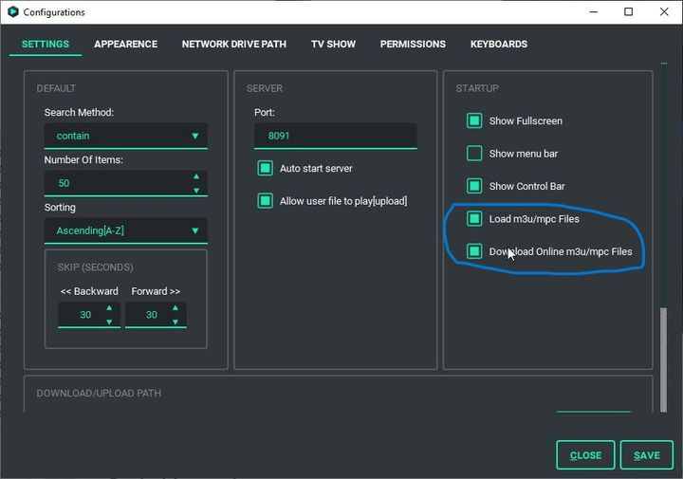The image size is (683, 479).
Task: Increase Number Of Items with up arrow
Action: (x=196, y=176)
